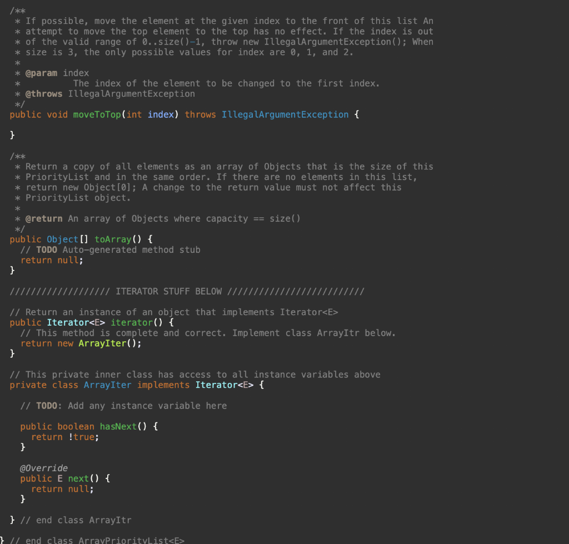This screenshot has width=569, height=544.
Task: Click 'Return an instance of an object' comment
Action: tap(174, 312)
